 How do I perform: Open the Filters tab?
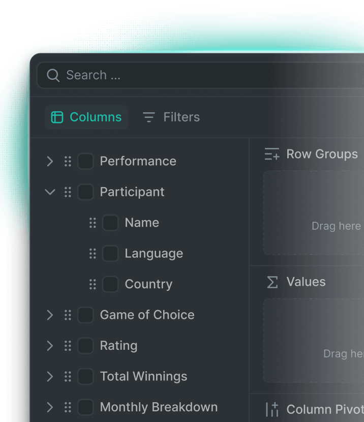(171, 117)
